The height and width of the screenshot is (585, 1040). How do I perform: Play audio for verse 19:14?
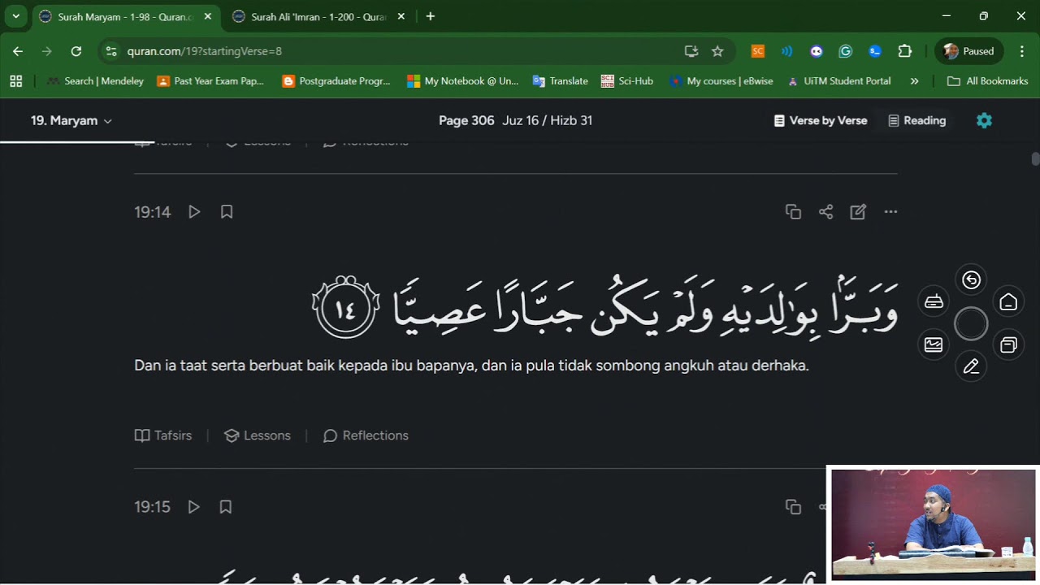pyautogui.click(x=194, y=212)
